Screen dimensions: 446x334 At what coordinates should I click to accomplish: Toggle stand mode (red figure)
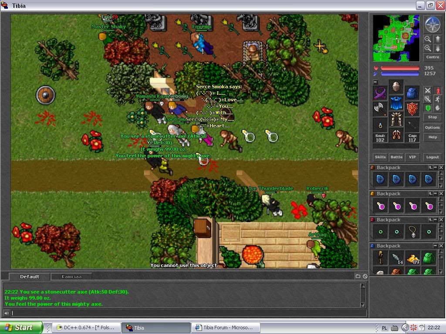pyautogui.click(x=437, y=90)
